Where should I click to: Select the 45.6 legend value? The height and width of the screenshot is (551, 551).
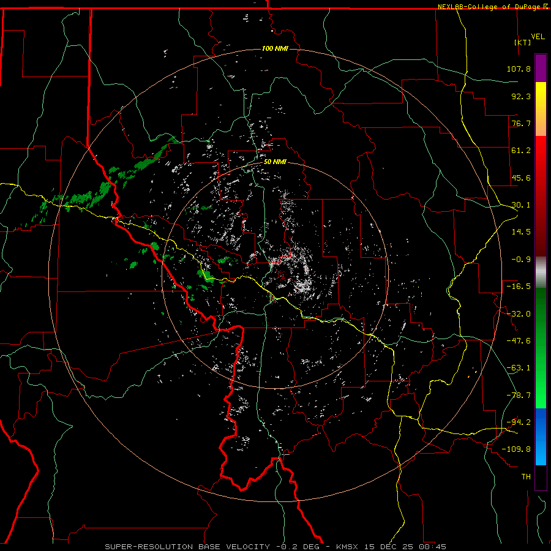click(521, 178)
